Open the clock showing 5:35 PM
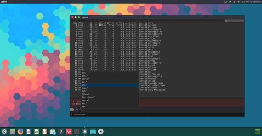262x136 pixels. [245, 2]
